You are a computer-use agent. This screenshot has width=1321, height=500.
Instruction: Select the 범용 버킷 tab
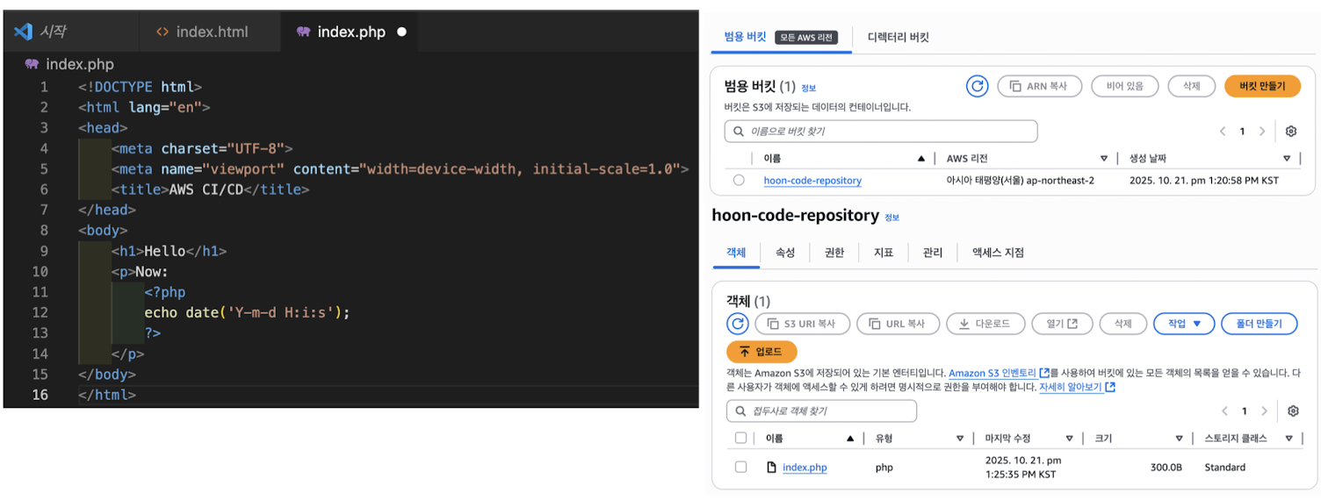tap(781, 37)
